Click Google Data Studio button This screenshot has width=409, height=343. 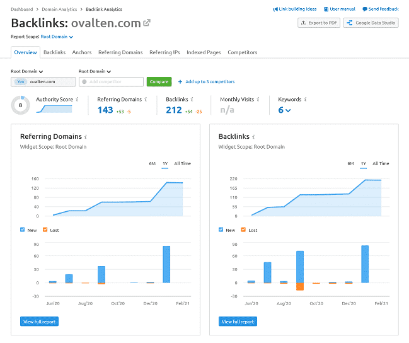pos(371,23)
